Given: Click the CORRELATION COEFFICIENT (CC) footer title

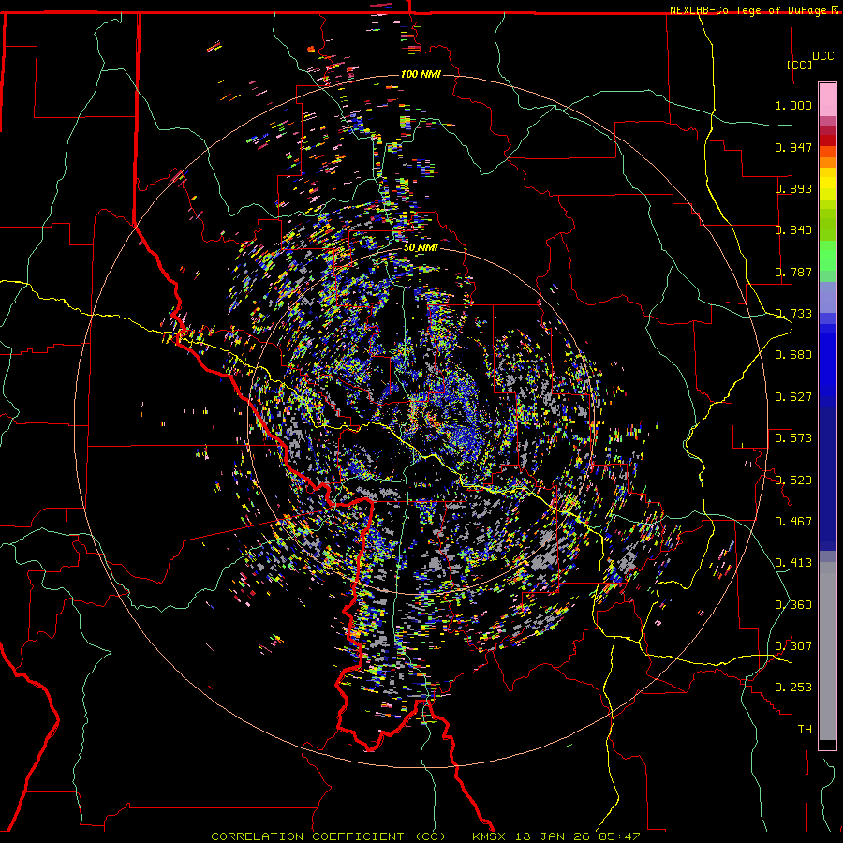Looking at the screenshot, I should click(329, 836).
